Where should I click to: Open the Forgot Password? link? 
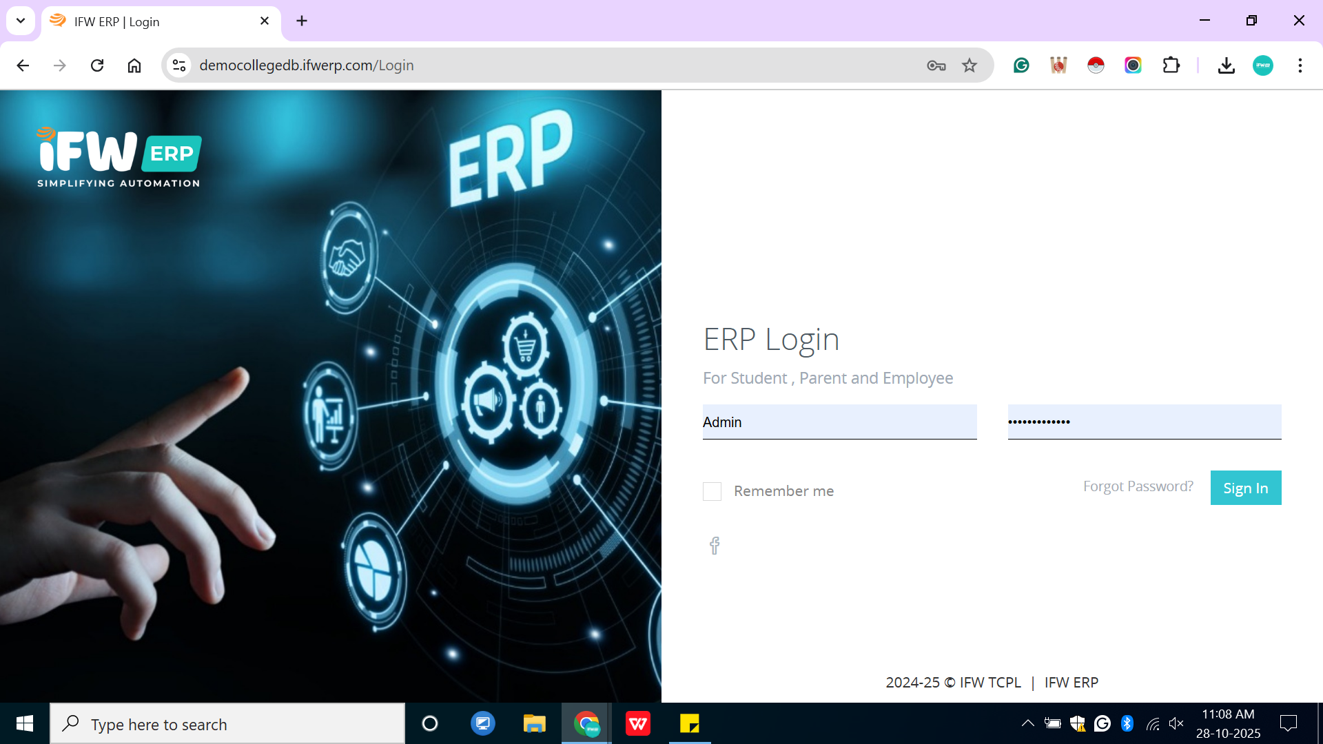point(1138,486)
